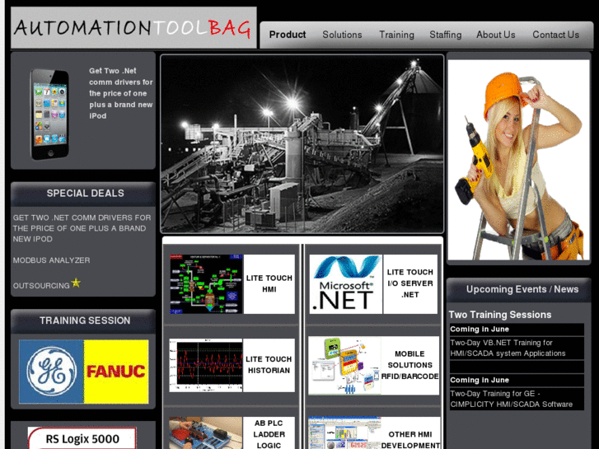The width and height of the screenshot is (599, 449).
Task: Click the Other HMI Development screenshot thumbnail
Action: pyautogui.click(x=344, y=433)
